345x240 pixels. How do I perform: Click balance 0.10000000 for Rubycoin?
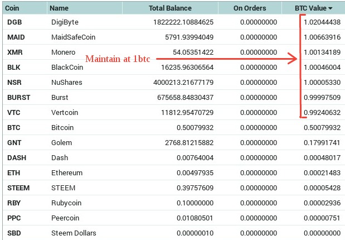pos(195,203)
